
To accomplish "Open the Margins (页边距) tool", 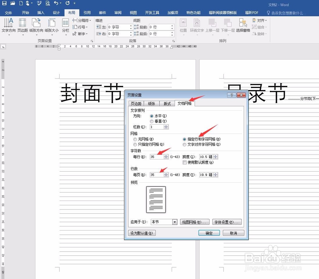I will (x=22, y=27).
